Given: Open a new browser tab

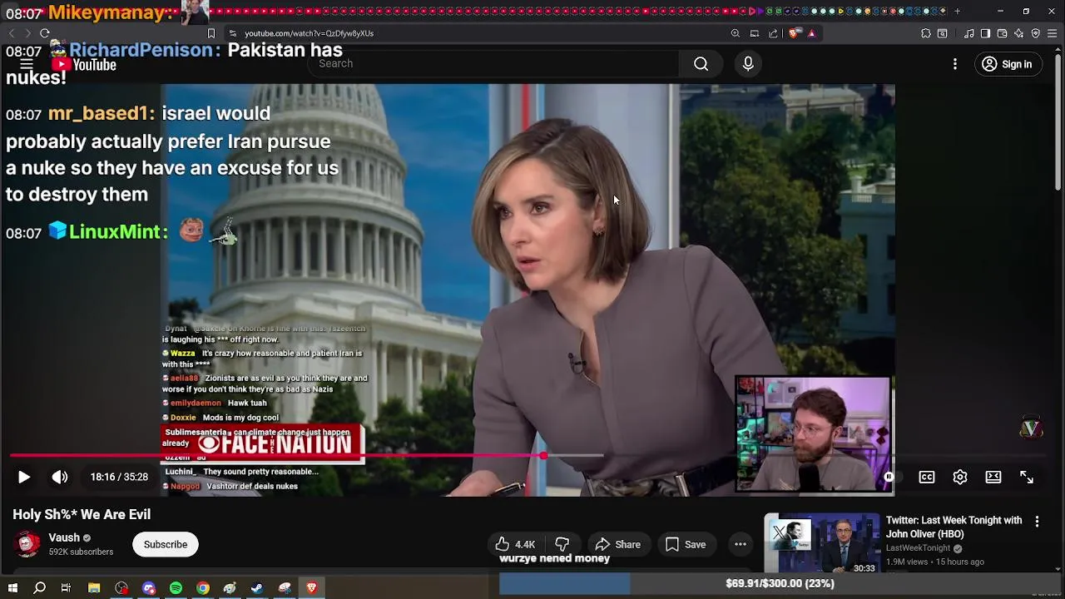Looking at the screenshot, I should point(957,11).
